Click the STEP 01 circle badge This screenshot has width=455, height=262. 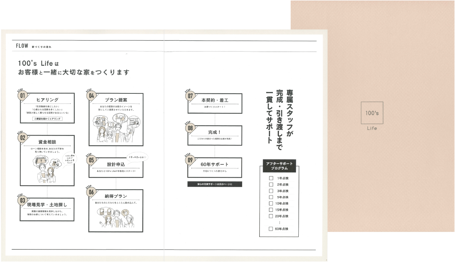[23, 95]
